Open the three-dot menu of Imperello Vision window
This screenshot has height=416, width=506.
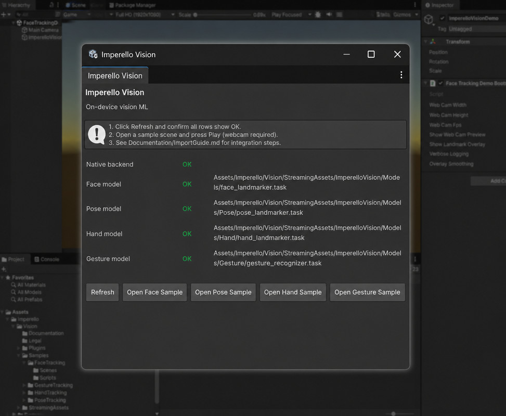pyautogui.click(x=401, y=75)
